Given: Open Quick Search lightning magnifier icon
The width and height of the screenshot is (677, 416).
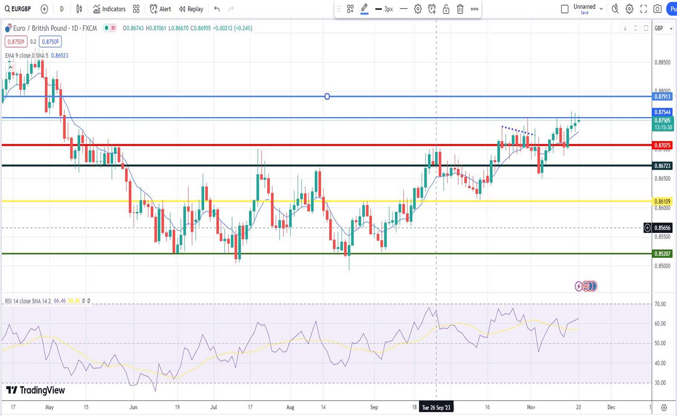Looking at the screenshot, I should tap(615, 9).
